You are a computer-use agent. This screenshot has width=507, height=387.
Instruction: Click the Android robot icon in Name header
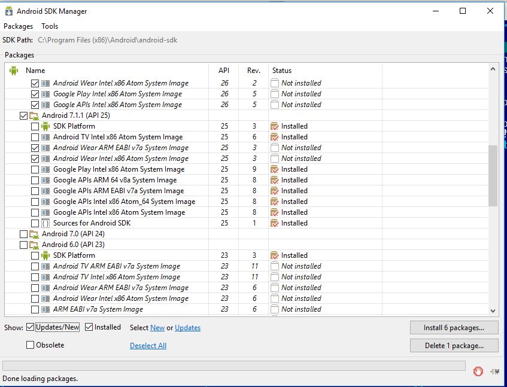pyautogui.click(x=14, y=71)
